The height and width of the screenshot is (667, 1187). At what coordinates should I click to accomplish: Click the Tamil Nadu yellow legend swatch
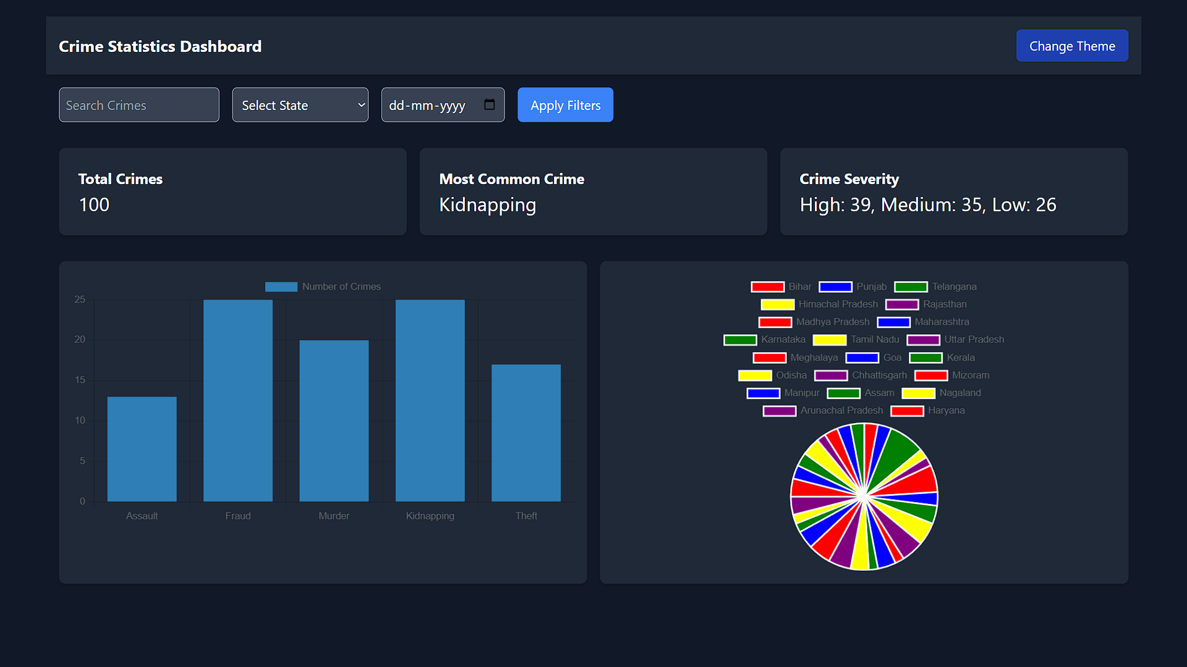(x=830, y=340)
